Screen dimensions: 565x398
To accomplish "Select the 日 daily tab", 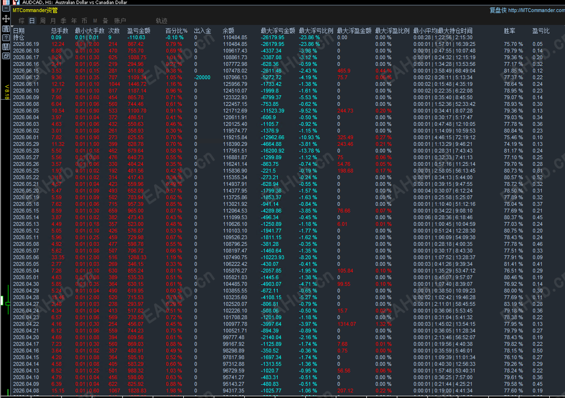I will pos(32,21).
